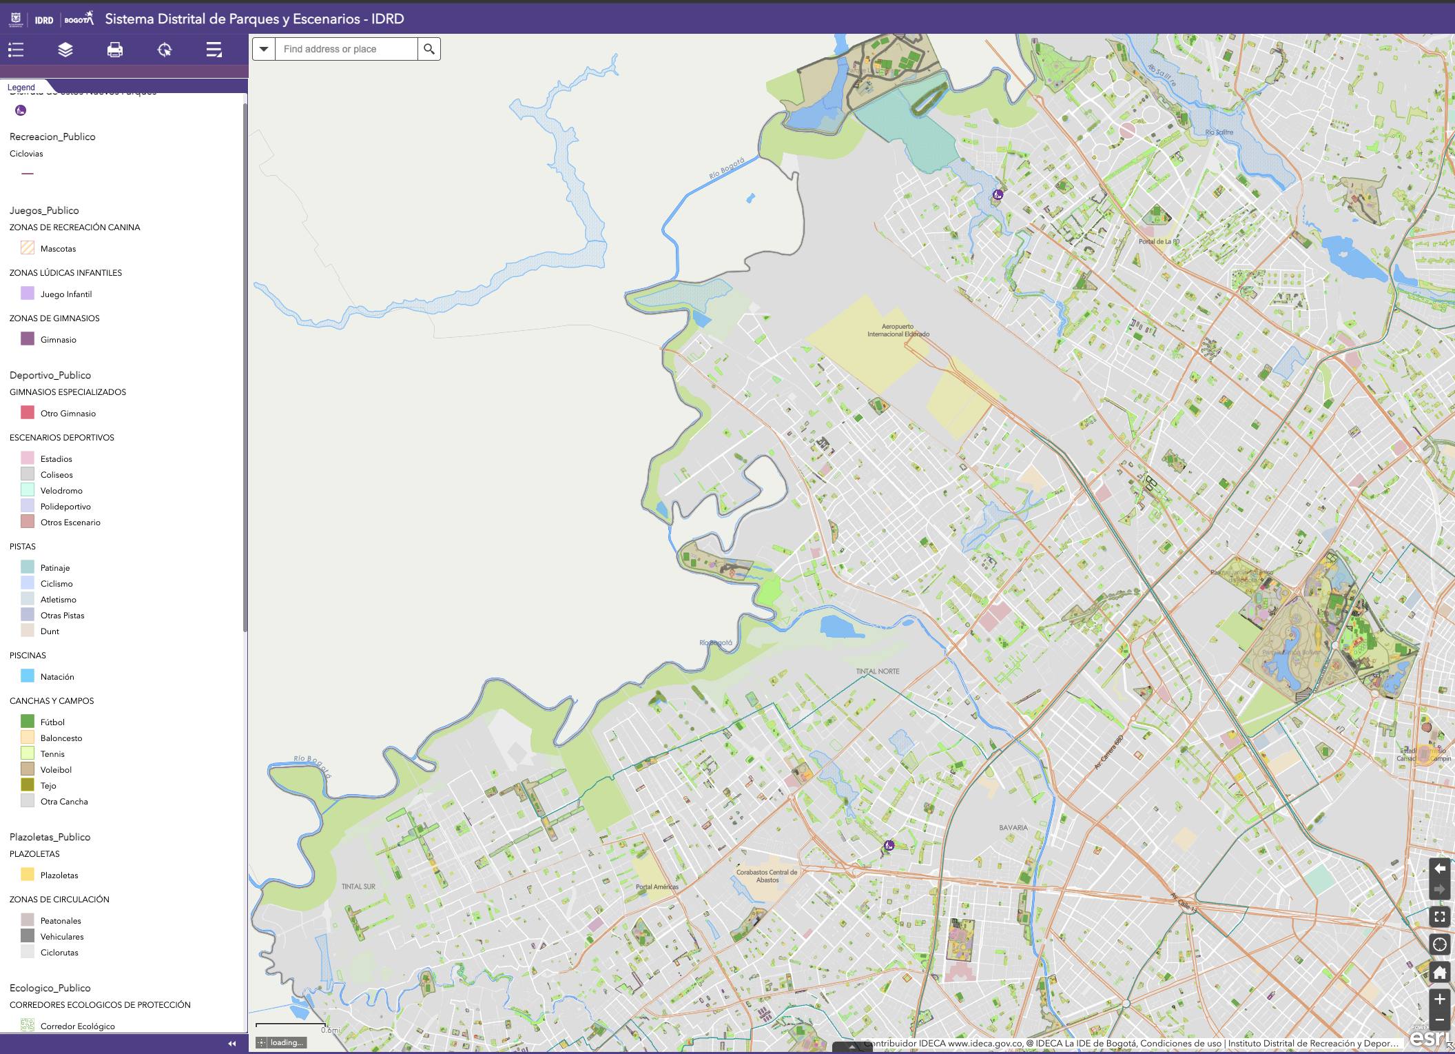The height and width of the screenshot is (1054, 1455).
Task: Zoom in on the map
Action: [x=1440, y=999]
